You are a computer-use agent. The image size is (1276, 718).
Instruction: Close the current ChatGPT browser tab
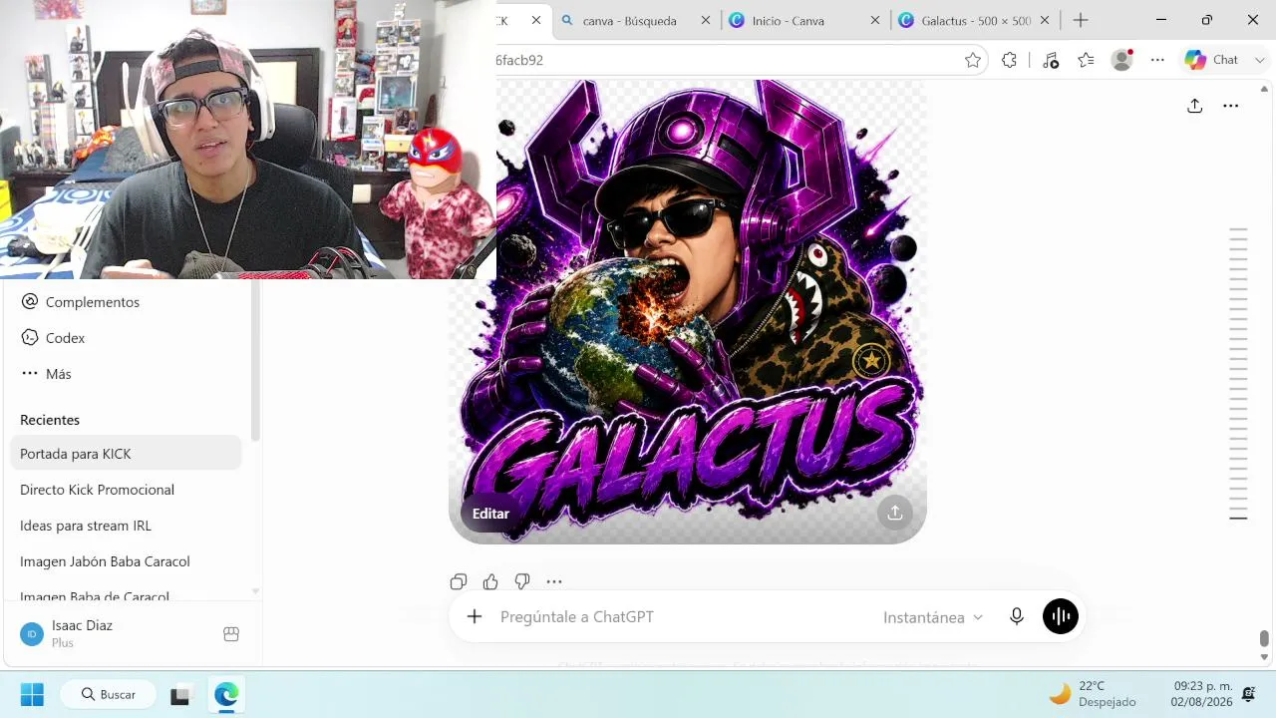[536, 20]
